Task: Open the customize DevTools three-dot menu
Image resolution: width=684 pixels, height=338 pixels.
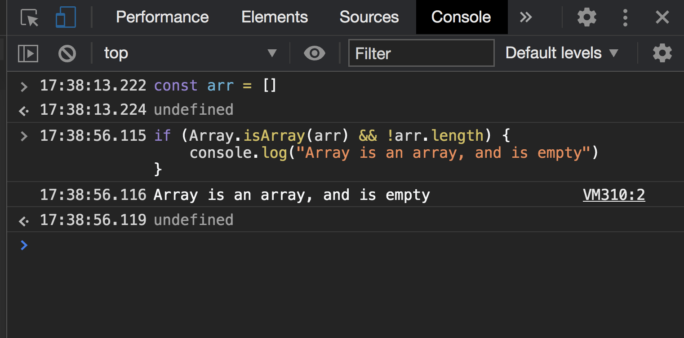Action: click(625, 17)
